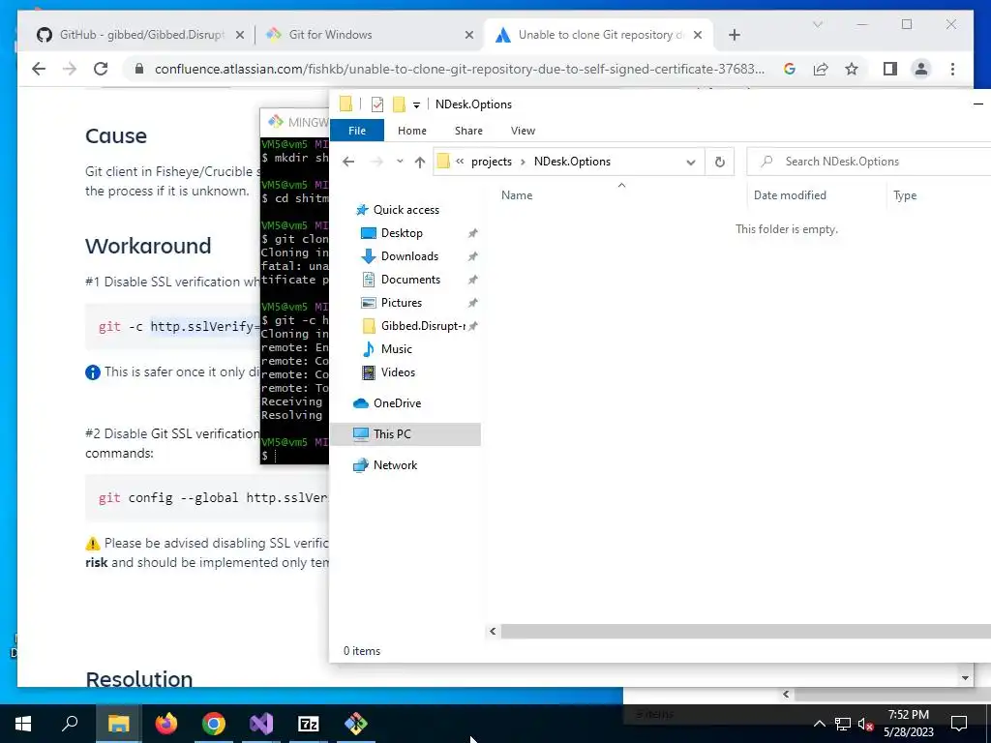Image resolution: width=991 pixels, height=743 pixels.
Task: Click New folder icon in Explorer title bar
Action: pyautogui.click(x=399, y=104)
